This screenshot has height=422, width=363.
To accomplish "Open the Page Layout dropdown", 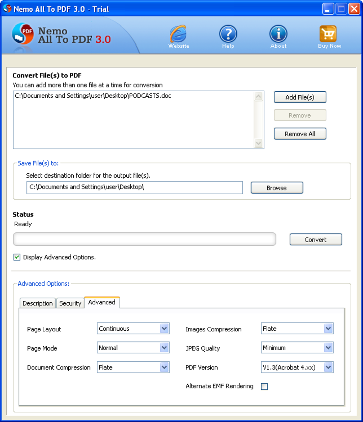I will 165,328.
